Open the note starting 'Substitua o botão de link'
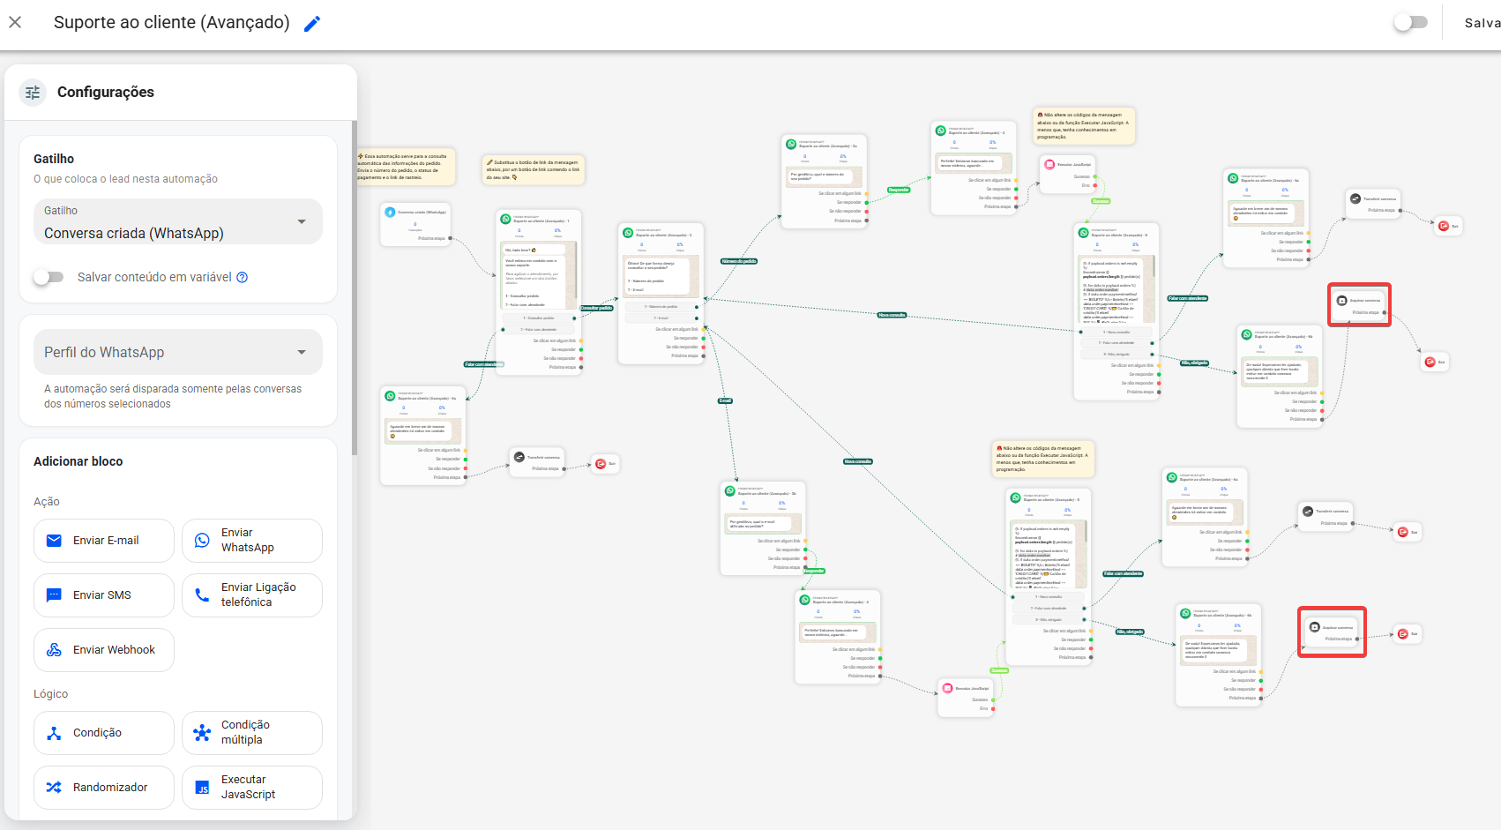The image size is (1501, 830). click(533, 169)
